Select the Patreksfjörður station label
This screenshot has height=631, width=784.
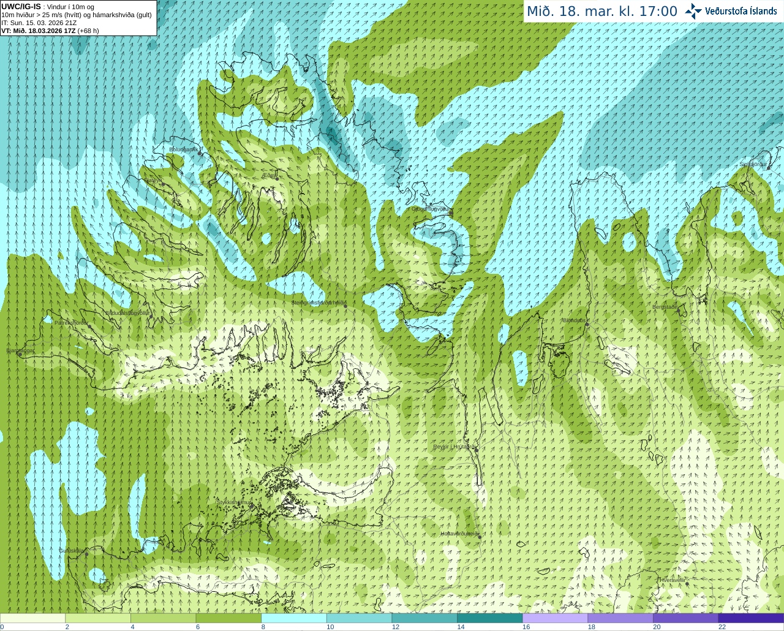coord(71,323)
